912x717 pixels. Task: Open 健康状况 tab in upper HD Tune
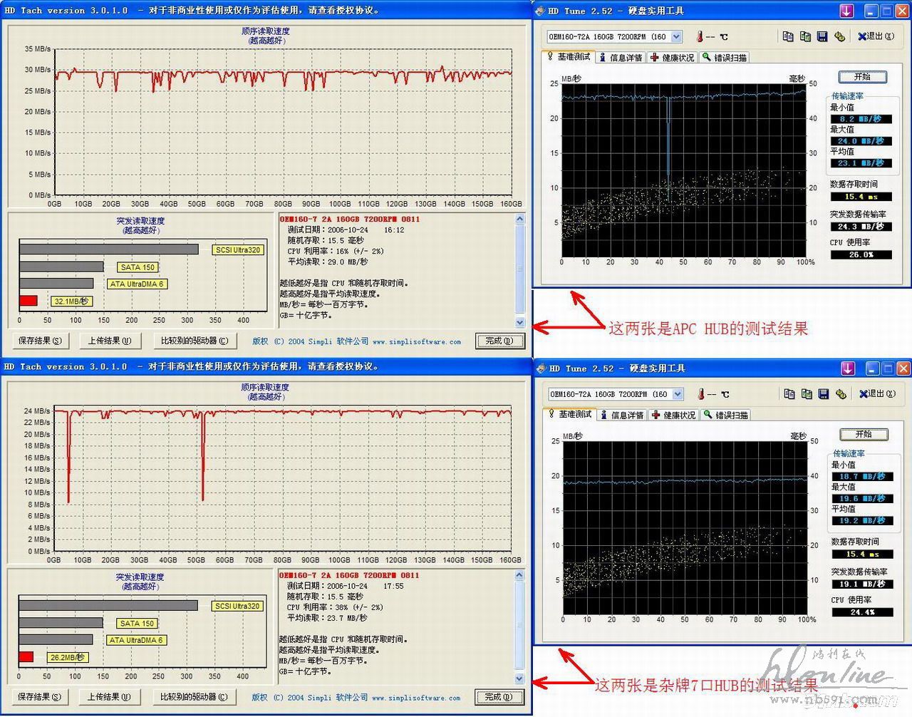(672, 58)
